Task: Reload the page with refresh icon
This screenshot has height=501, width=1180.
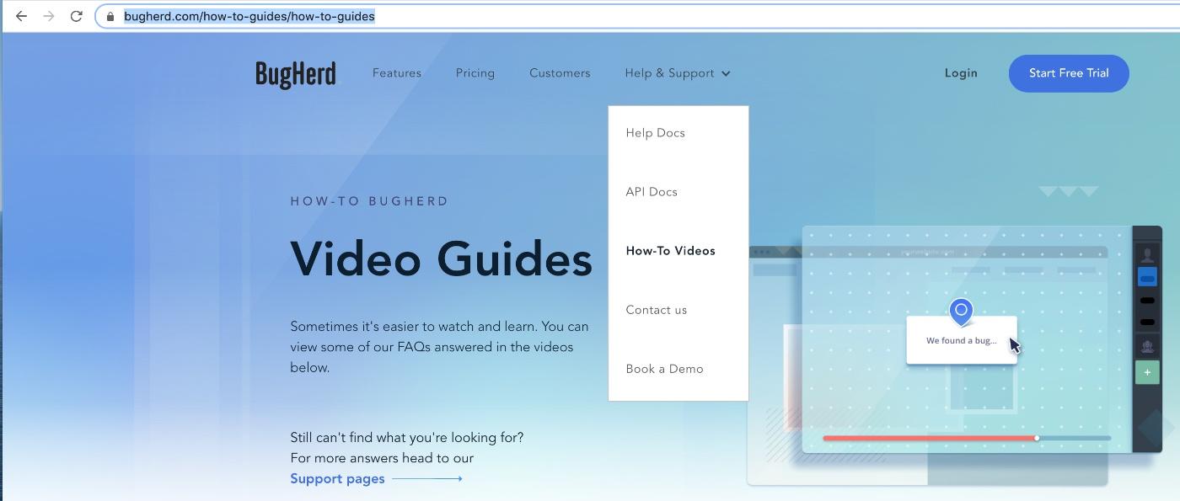Action: coord(76,16)
